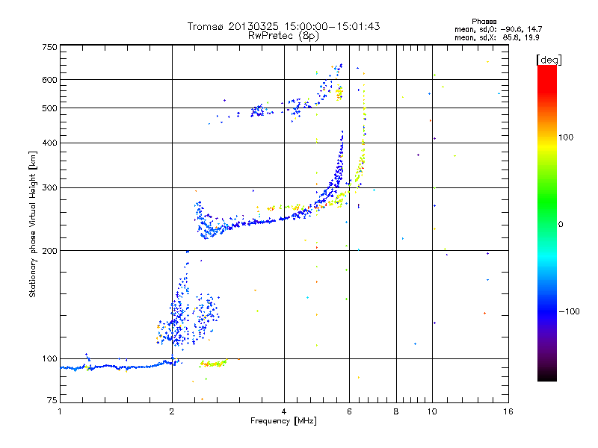Click the subtitle "RwPretec (8p)"
598x448 pixels.
pyautogui.click(x=284, y=36)
